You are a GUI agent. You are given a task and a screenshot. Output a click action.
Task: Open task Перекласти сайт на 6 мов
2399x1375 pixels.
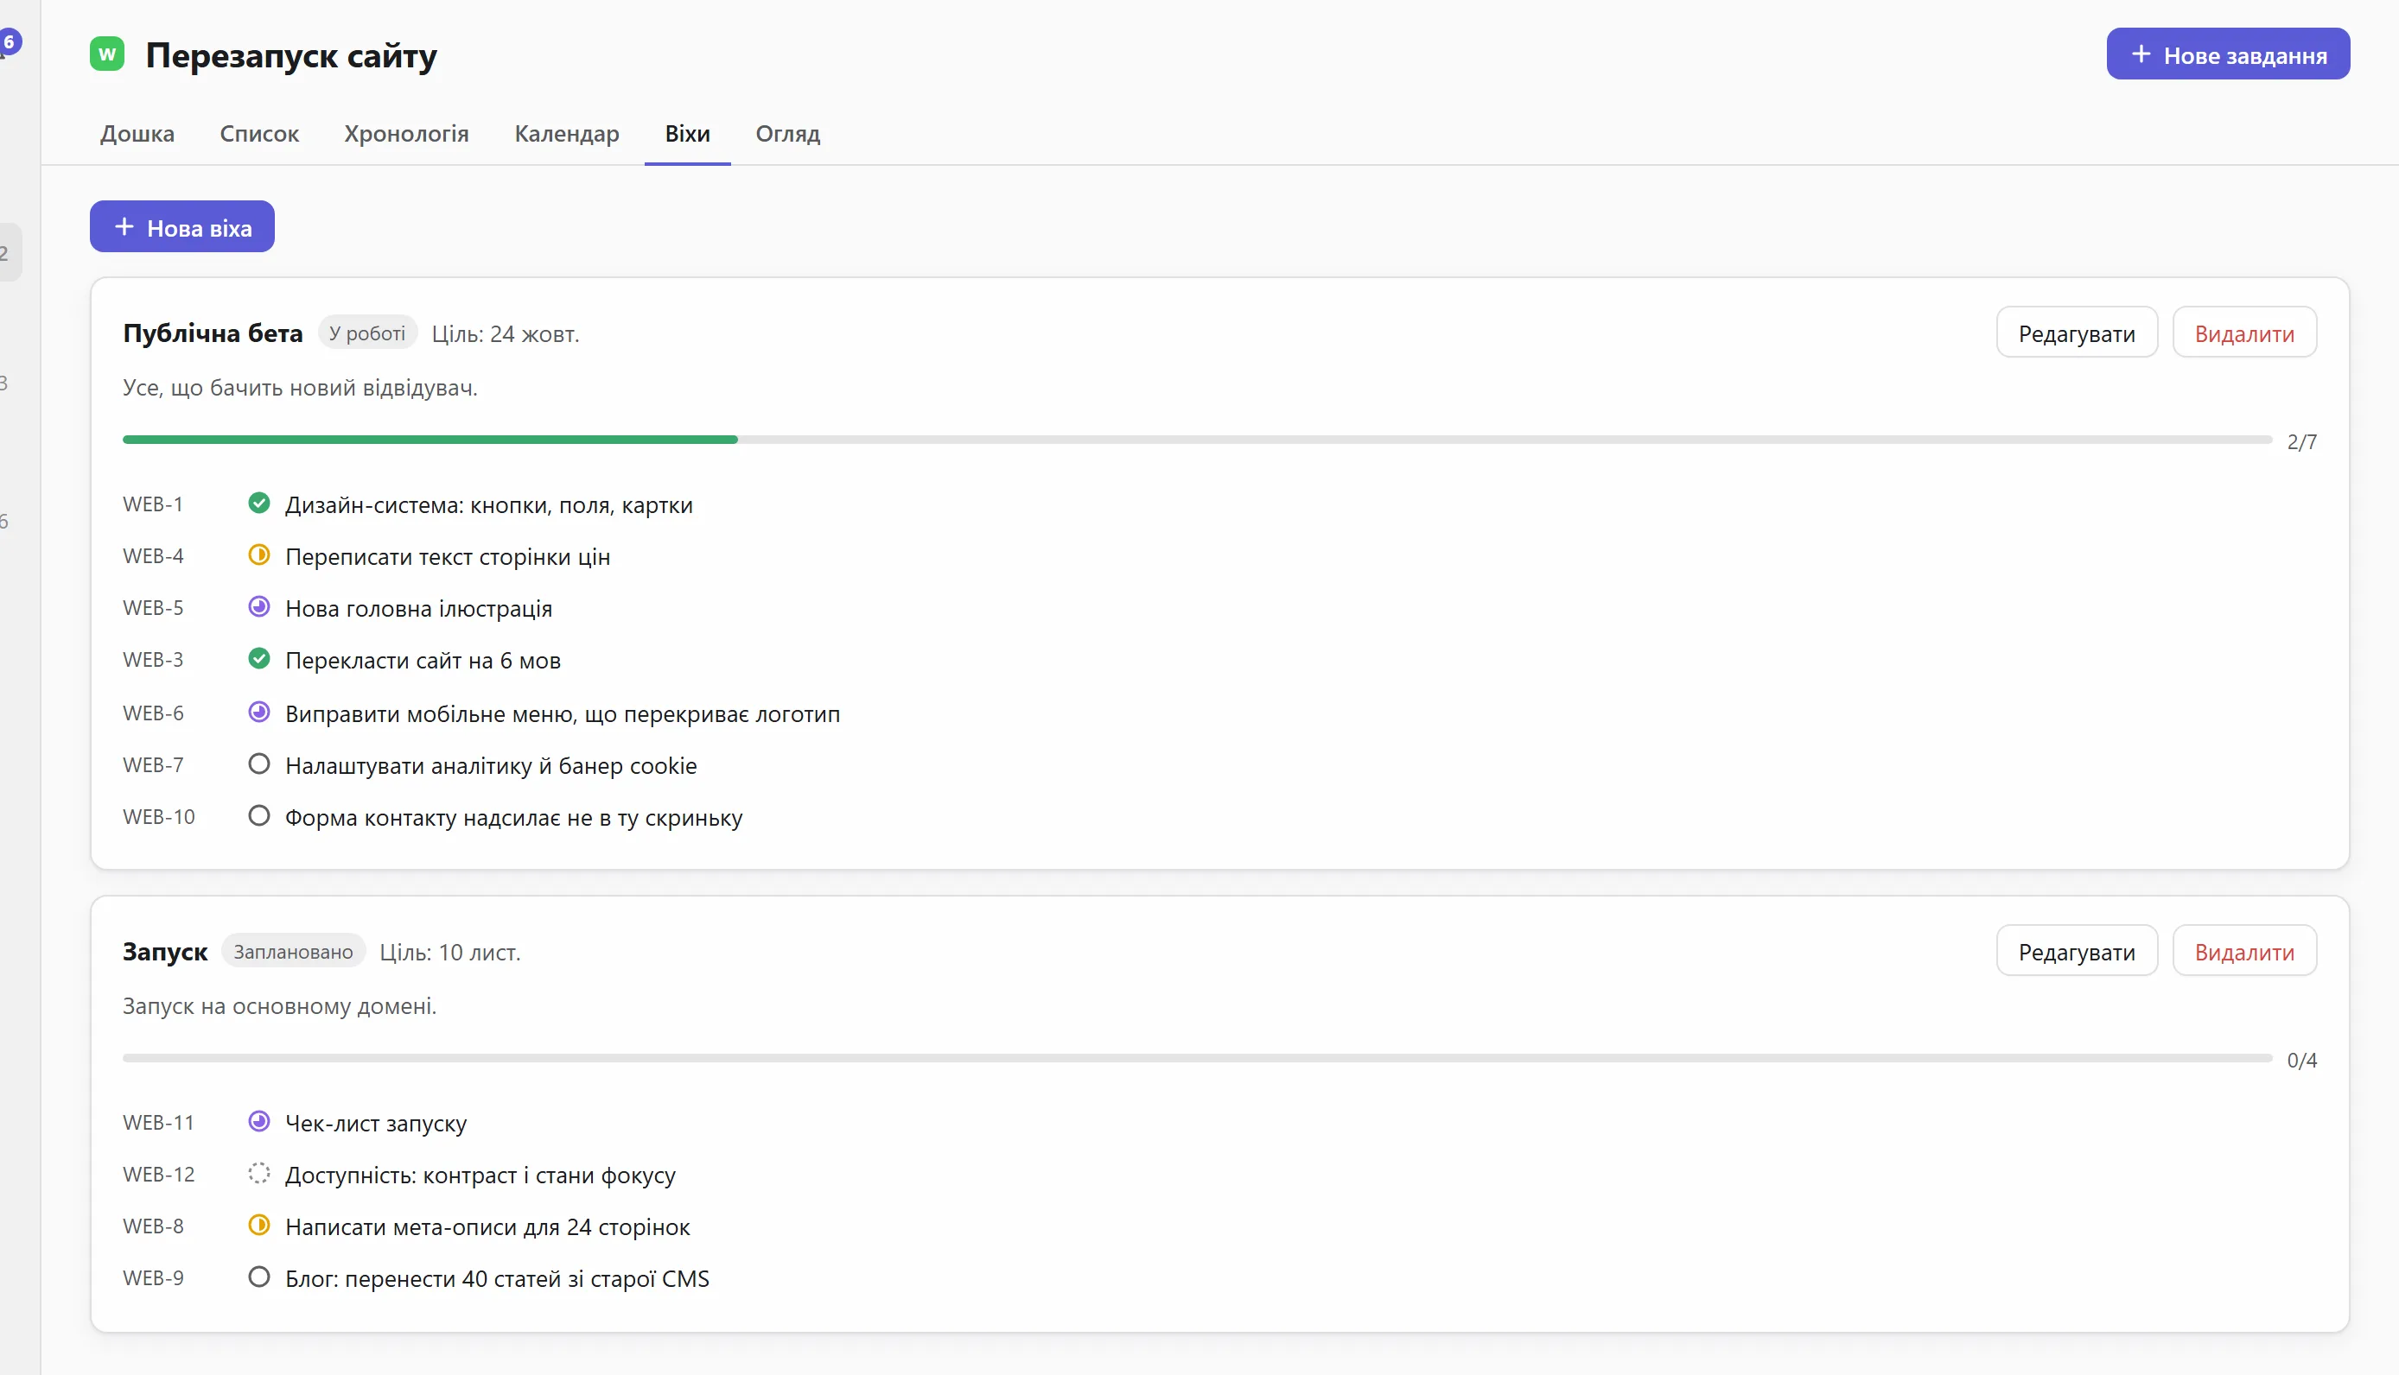[423, 661]
